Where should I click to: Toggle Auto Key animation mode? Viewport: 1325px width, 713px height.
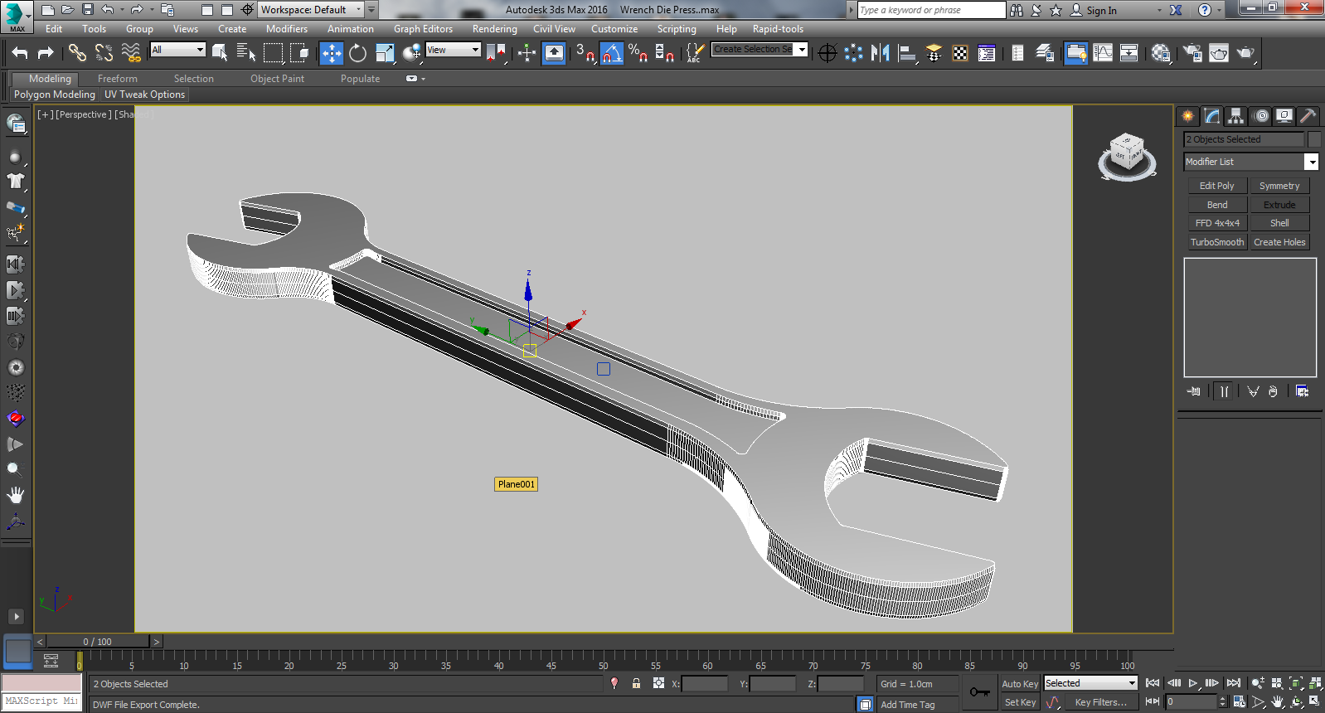(x=1019, y=684)
